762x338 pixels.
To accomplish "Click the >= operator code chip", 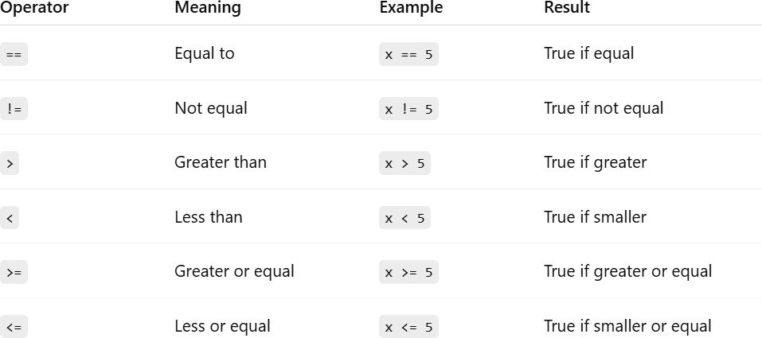I will (x=14, y=272).
